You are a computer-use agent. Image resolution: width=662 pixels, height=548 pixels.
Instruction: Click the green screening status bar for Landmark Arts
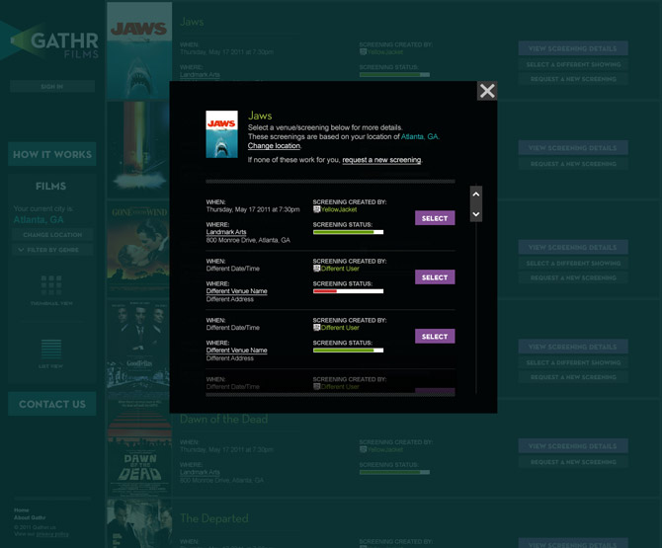tap(348, 232)
